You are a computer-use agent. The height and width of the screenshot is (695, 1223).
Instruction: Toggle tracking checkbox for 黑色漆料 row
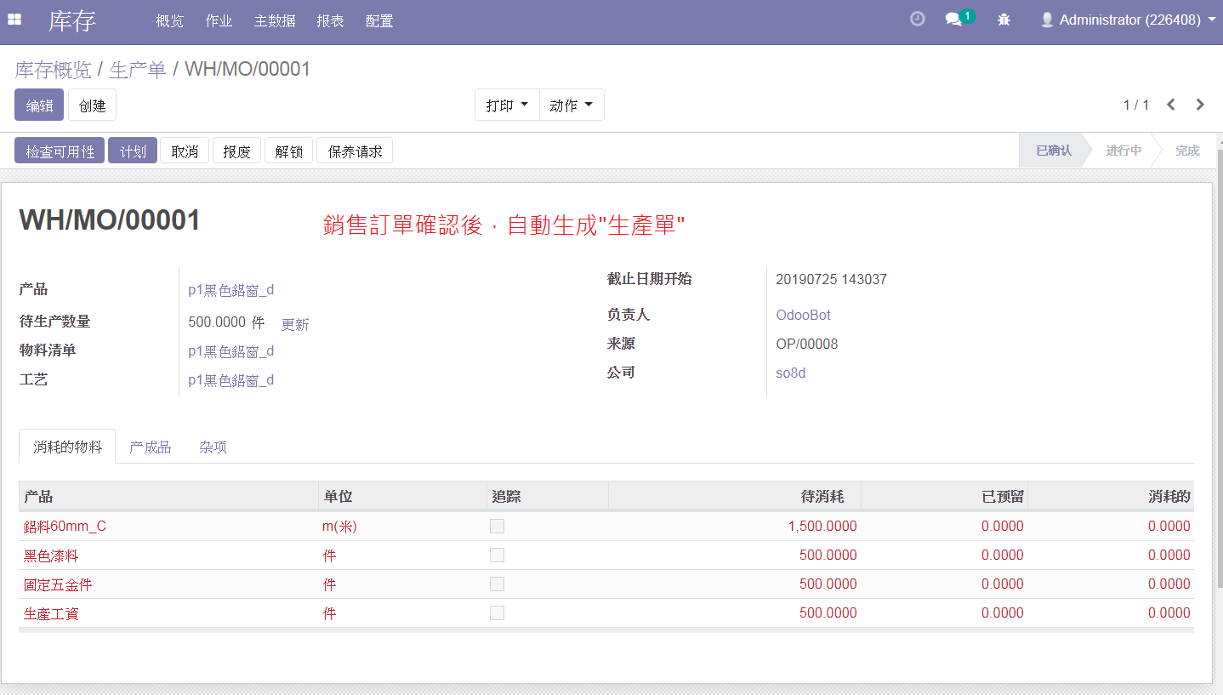pos(497,555)
